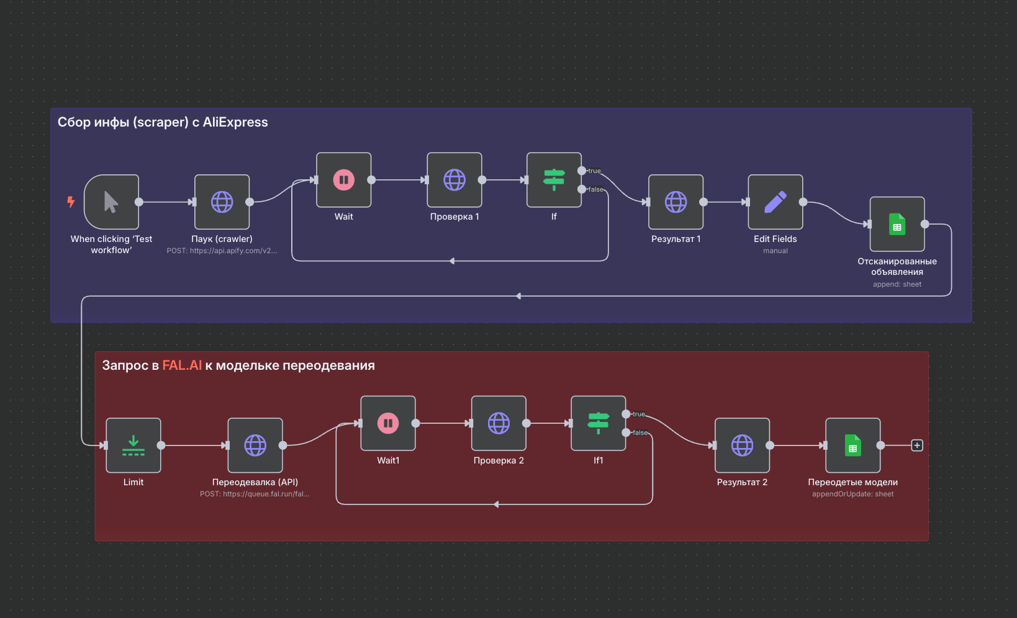Click the If node switch icon
The height and width of the screenshot is (618, 1017).
(553, 180)
